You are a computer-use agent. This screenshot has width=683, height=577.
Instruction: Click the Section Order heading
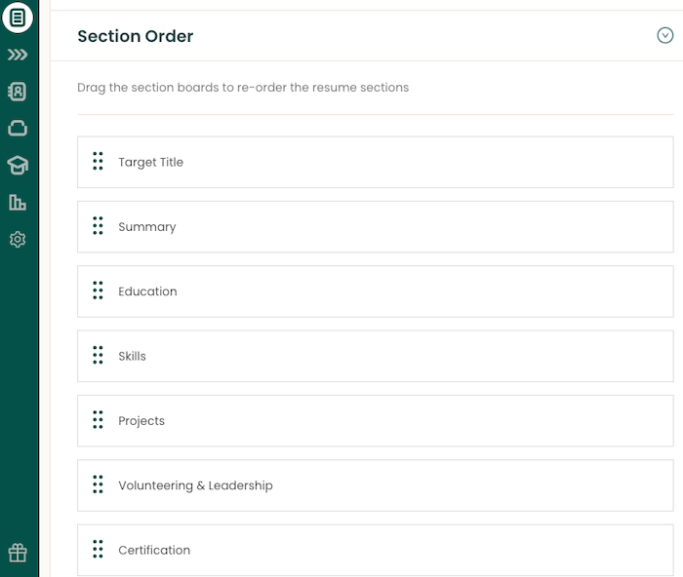(136, 37)
